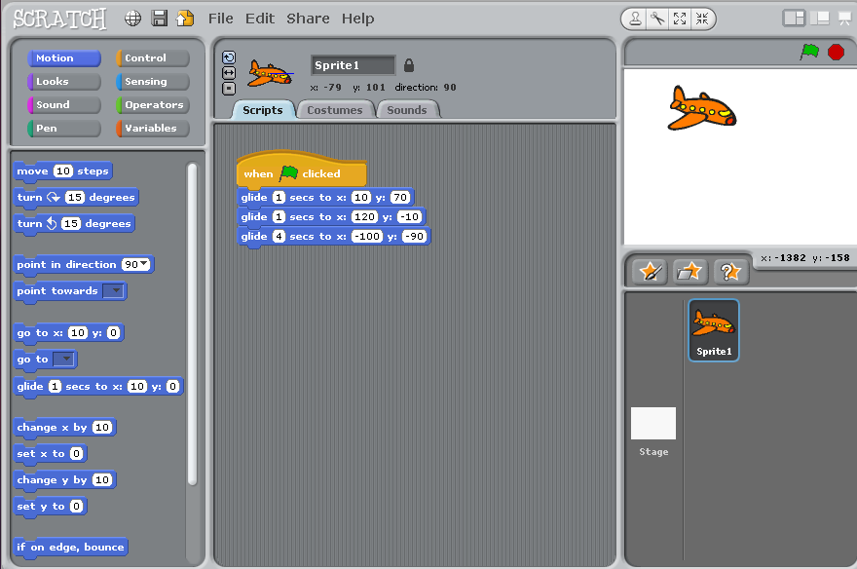Open the Share menu

308,19
